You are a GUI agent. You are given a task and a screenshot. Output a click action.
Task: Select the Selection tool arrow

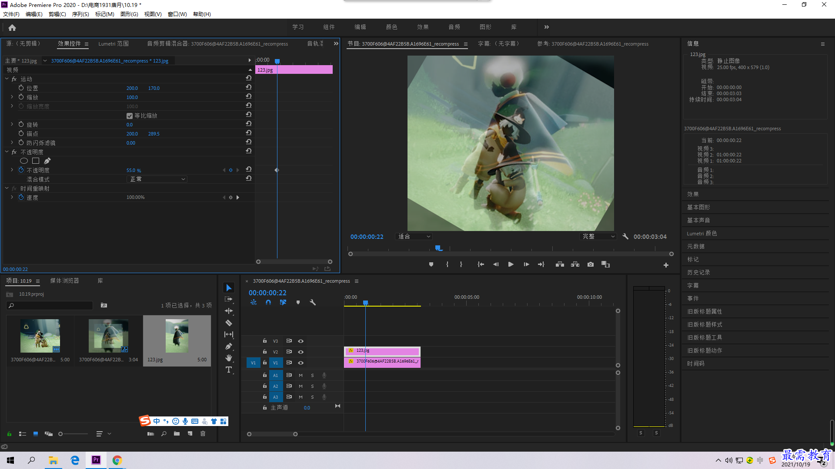point(229,288)
